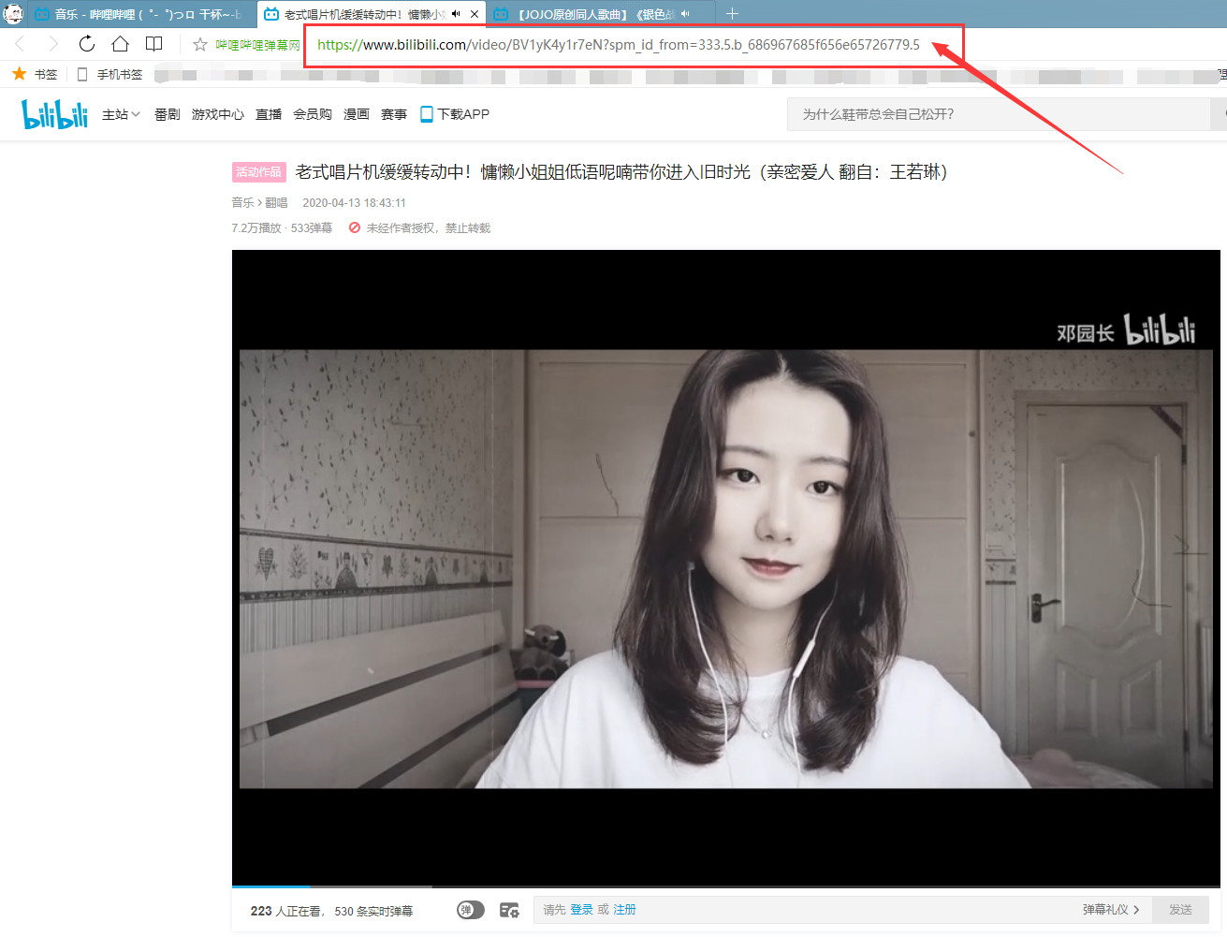The height and width of the screenshot is (937, 1227).
Task: Expand the 主站 dropdown menu
Action: pyautogui.click(x=121, y=114)
